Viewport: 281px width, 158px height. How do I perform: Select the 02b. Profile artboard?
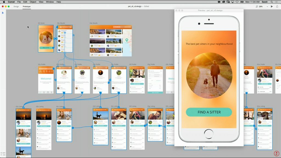pyautogui.click(x=64, y=80)
